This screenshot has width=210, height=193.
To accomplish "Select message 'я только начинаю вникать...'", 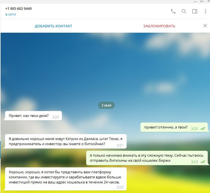I will pyautogui.click(x=147, y=158).
